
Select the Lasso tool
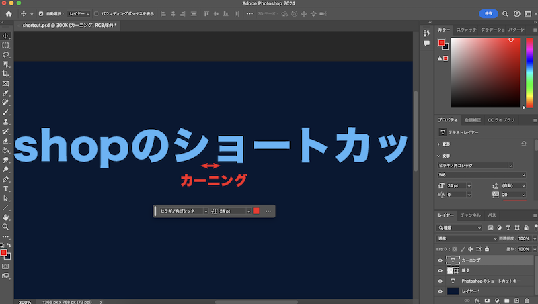pos(5,55)
